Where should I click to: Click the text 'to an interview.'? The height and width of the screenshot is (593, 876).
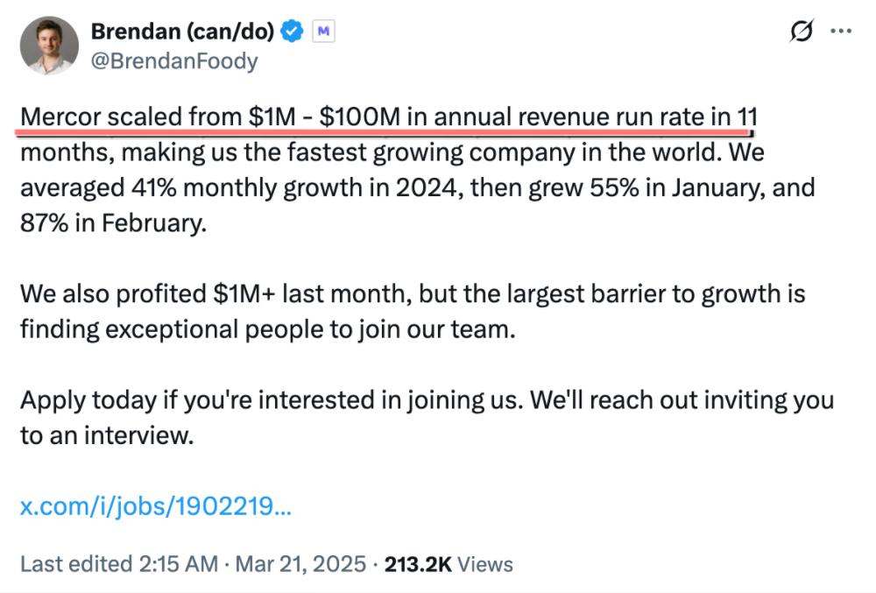pyautogui.click(x=106, y=434)
